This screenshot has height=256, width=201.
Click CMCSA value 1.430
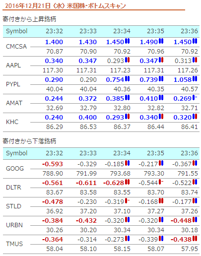tap(88, 42)
